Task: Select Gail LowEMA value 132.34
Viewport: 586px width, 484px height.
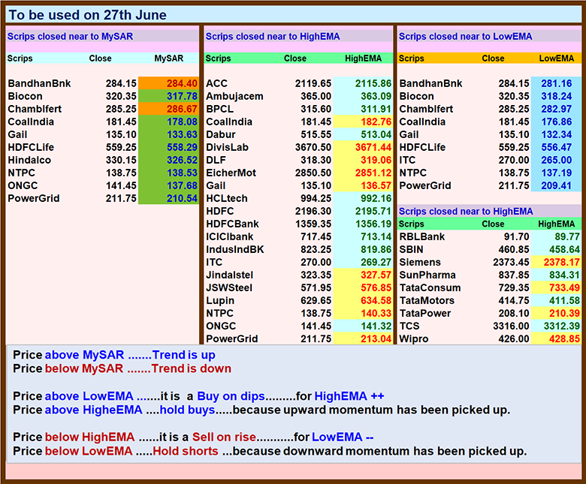Action: pos(557,134)
